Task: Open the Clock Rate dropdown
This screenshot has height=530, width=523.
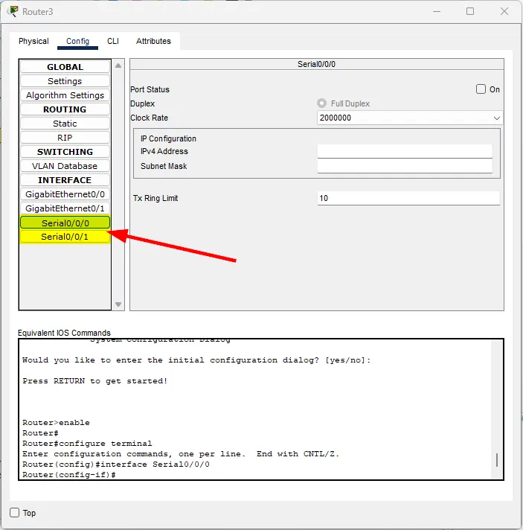Action: [409, 118]
